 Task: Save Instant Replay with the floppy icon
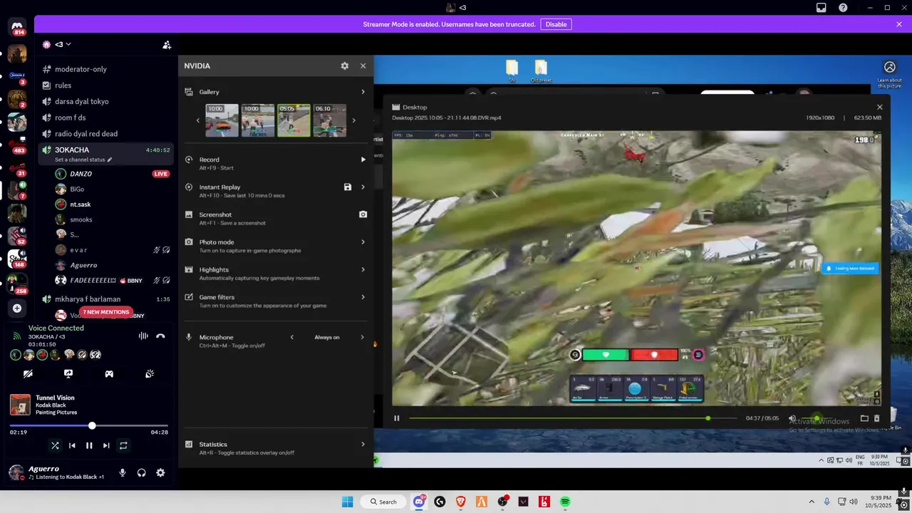click(x=348, y=187)
